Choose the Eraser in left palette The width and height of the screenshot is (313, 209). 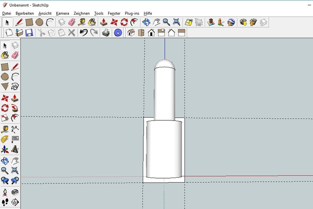[15, 55]
